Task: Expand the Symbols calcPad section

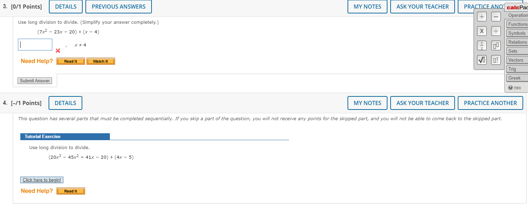Action: pyautogui.click(x=517, y=33)
